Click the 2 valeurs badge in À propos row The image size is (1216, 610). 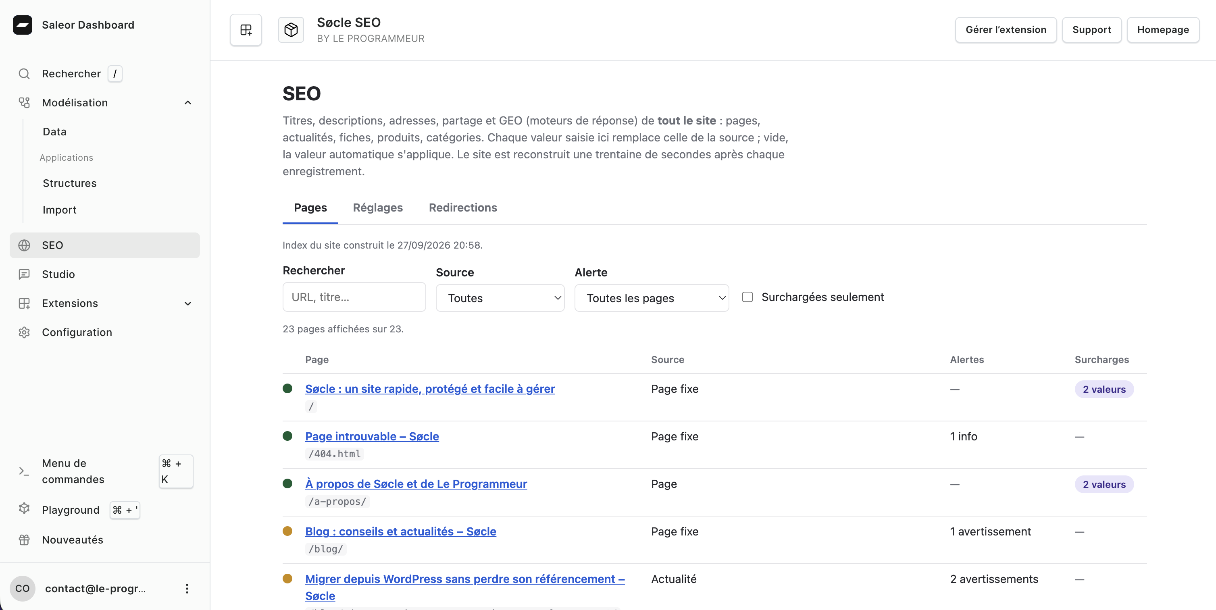click(1104, 485)
